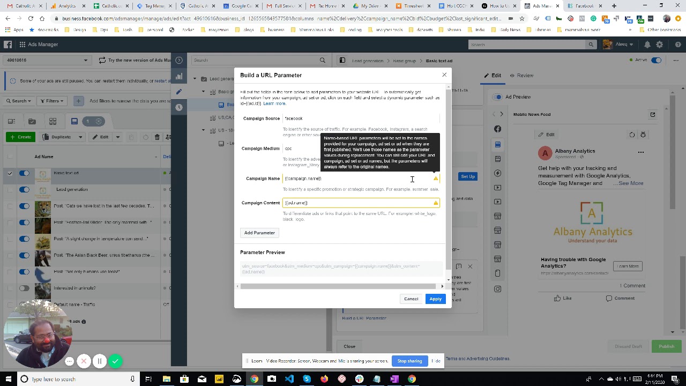Click the dialog vertical scrollbar
This screenshot has height=386, width=686.
pyautogui.click(x=448, y=180)
